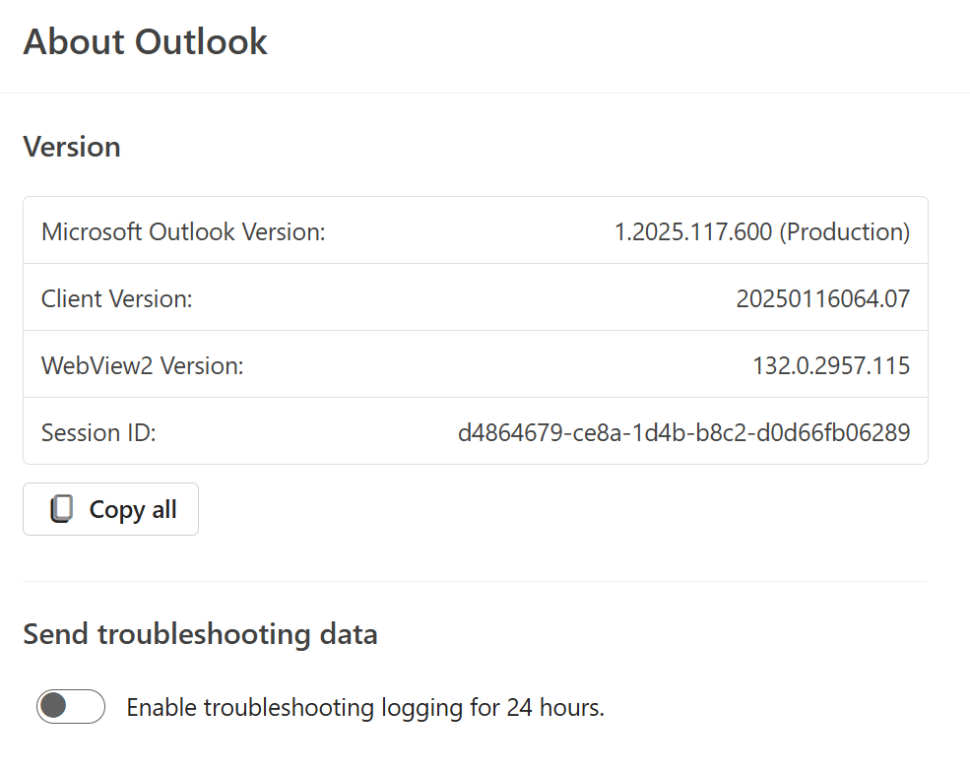Select the Session ID label
The height and width of the screenshot is (771, 970).
(98, 432)
